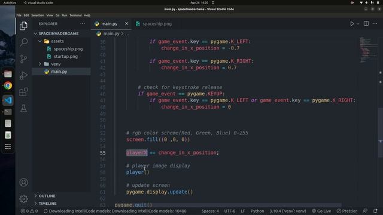Screen dimensions: 383x215
Task: Open the feedback icon in status bar
Action: 365,211
